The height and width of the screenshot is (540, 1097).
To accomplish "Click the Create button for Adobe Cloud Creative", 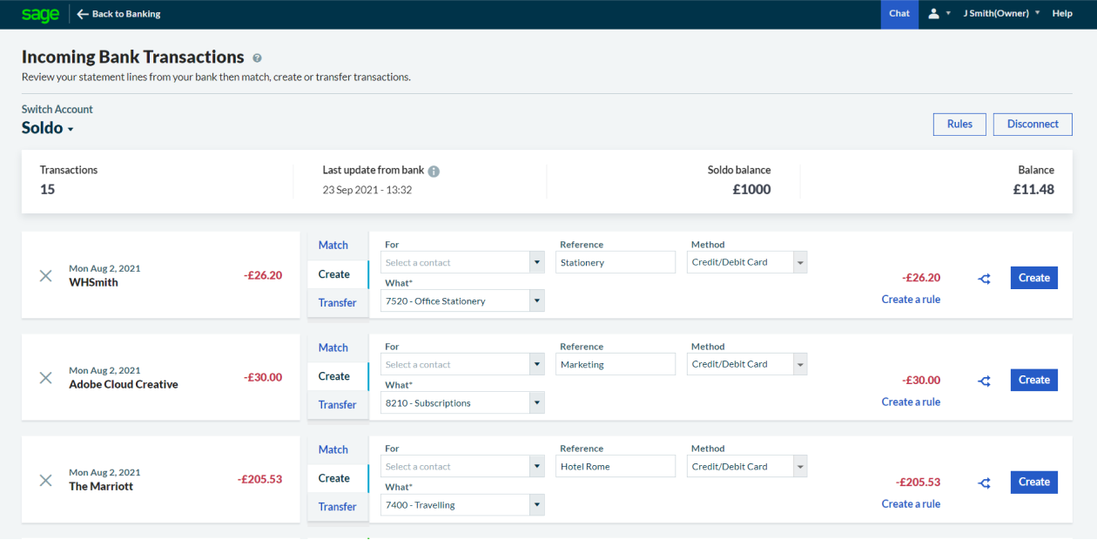I will [x=1034, y=380].
